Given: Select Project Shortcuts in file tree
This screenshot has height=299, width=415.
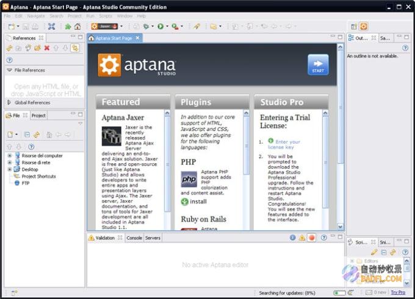Looking at the screenshot, I should pos(38,176).
